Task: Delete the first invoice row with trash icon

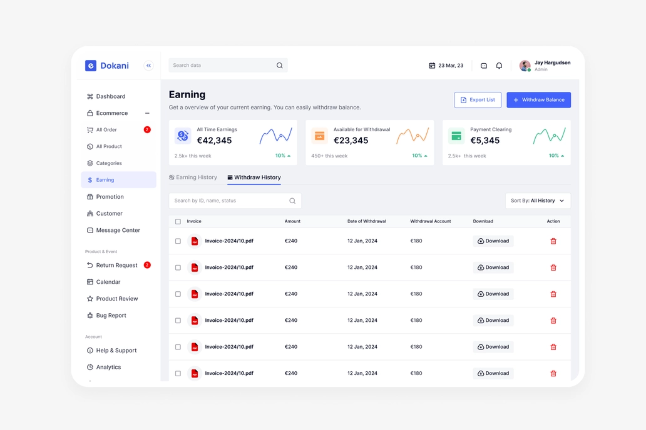Action: [x=553, y=241]
